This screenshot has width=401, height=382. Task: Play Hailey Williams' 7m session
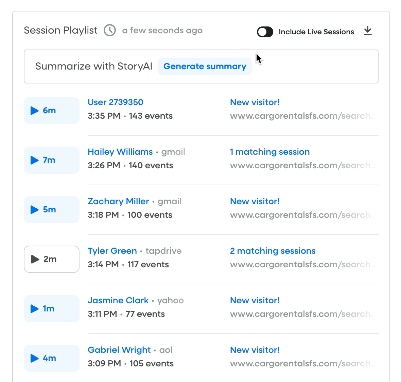click(52, 160)
